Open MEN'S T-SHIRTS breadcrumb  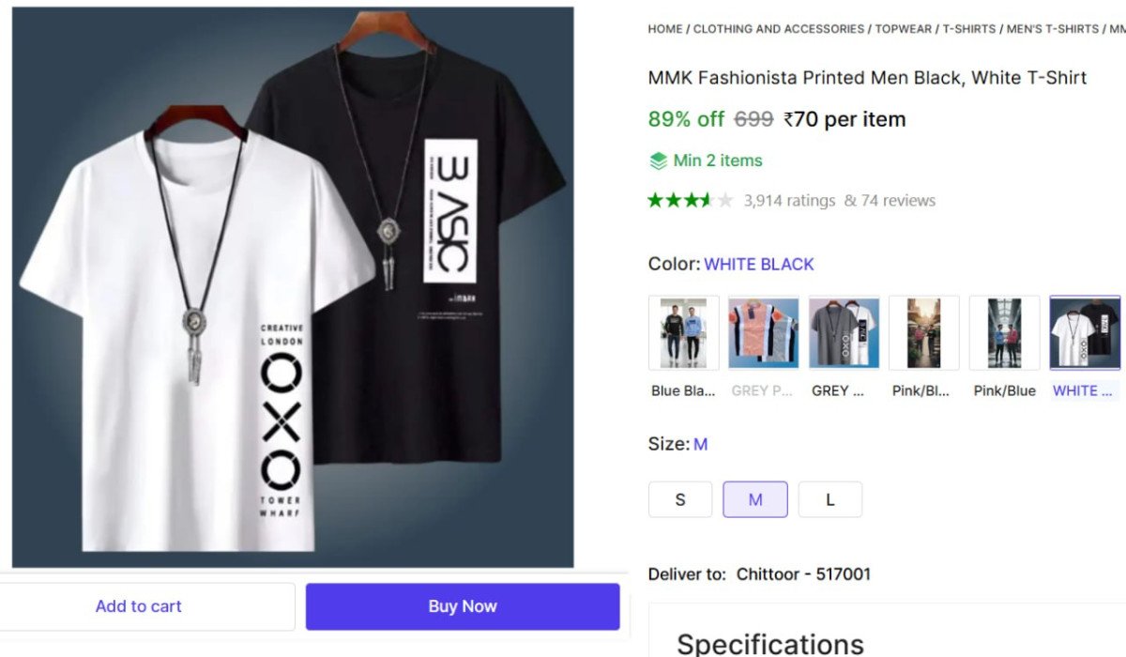1052,29
